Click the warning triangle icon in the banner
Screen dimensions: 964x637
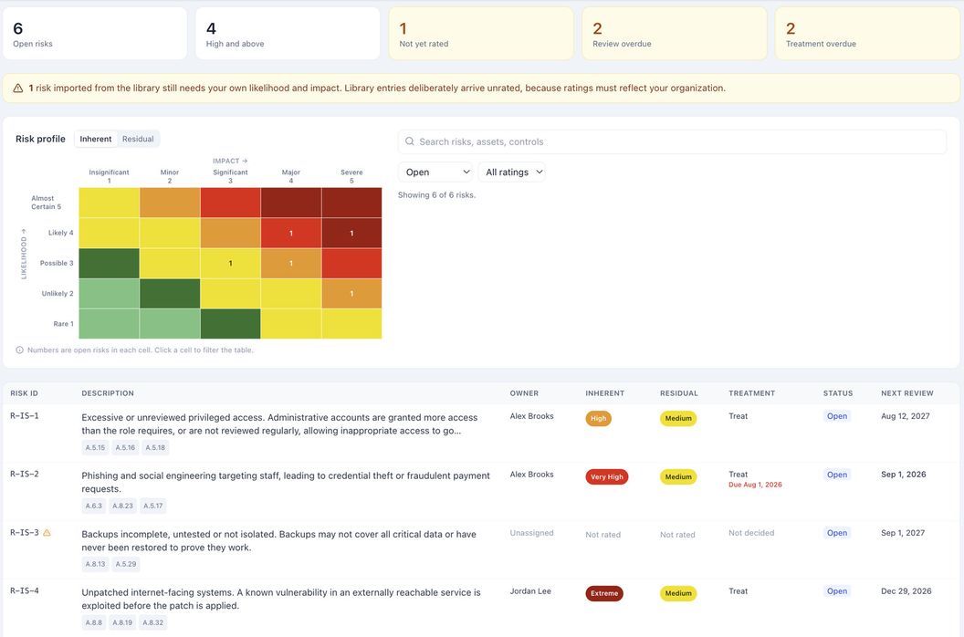(18, 88)
